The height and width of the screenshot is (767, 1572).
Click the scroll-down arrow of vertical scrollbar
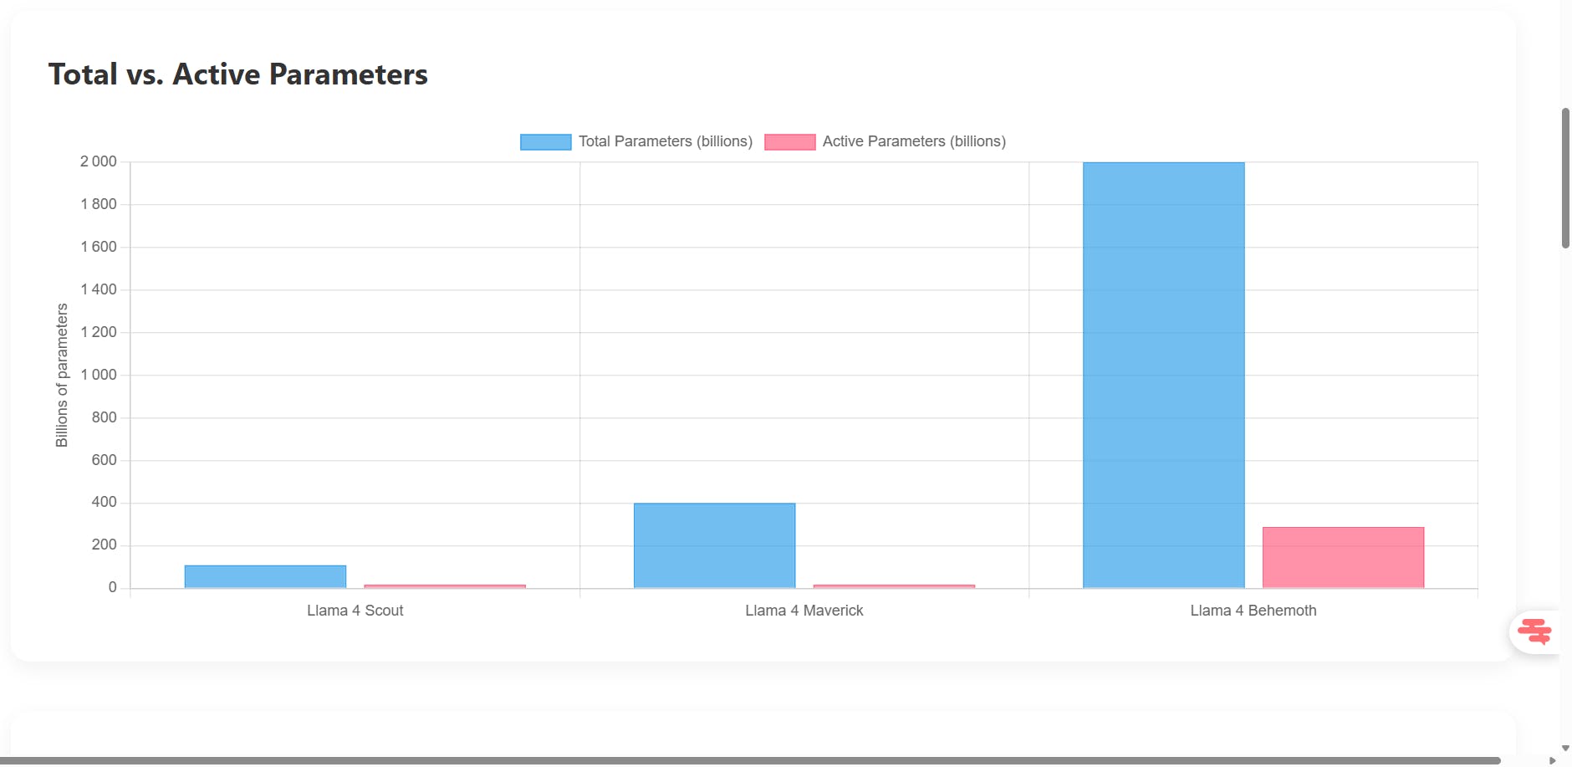[x=1565, y=749]
